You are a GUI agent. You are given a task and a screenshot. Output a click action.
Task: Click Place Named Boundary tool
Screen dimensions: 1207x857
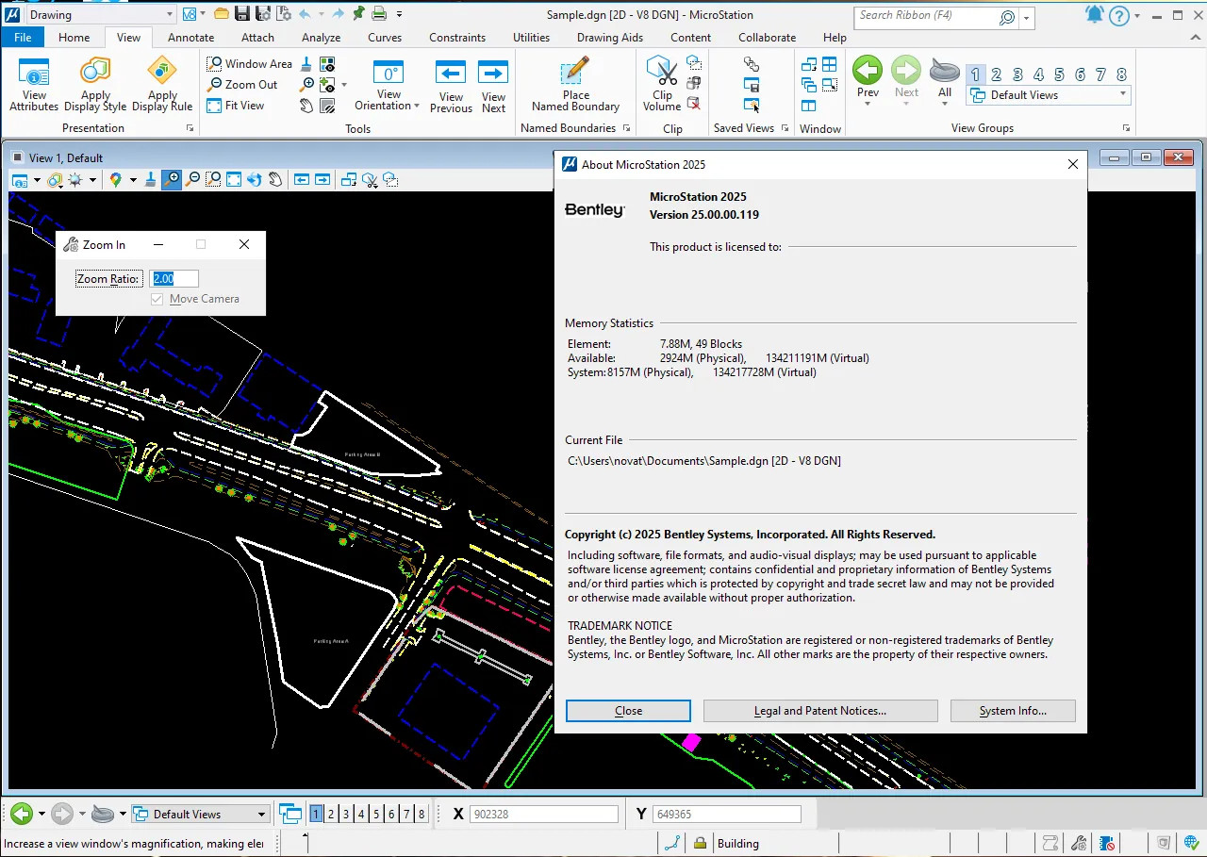pyautogui.click(x=575, y=87)
